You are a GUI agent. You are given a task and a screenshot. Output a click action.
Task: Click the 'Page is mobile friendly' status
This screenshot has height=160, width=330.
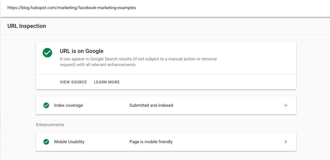click(151, 142)
